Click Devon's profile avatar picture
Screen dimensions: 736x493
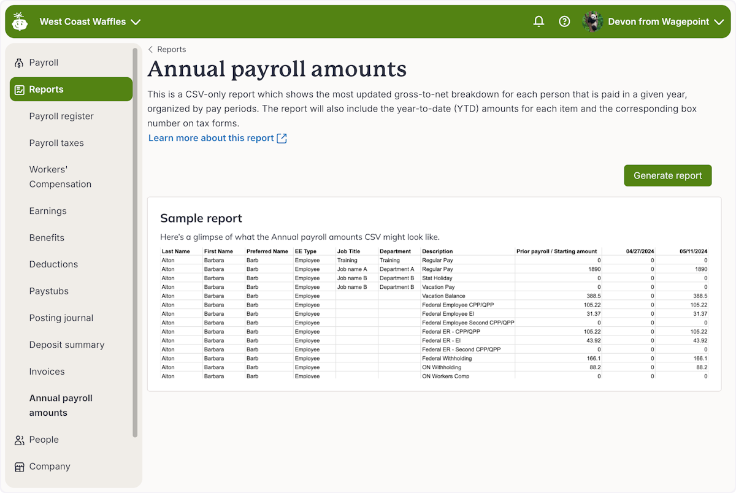592,21
